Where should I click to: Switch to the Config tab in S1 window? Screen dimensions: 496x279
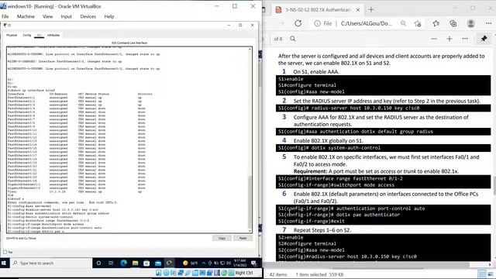(x=27, y=35)
